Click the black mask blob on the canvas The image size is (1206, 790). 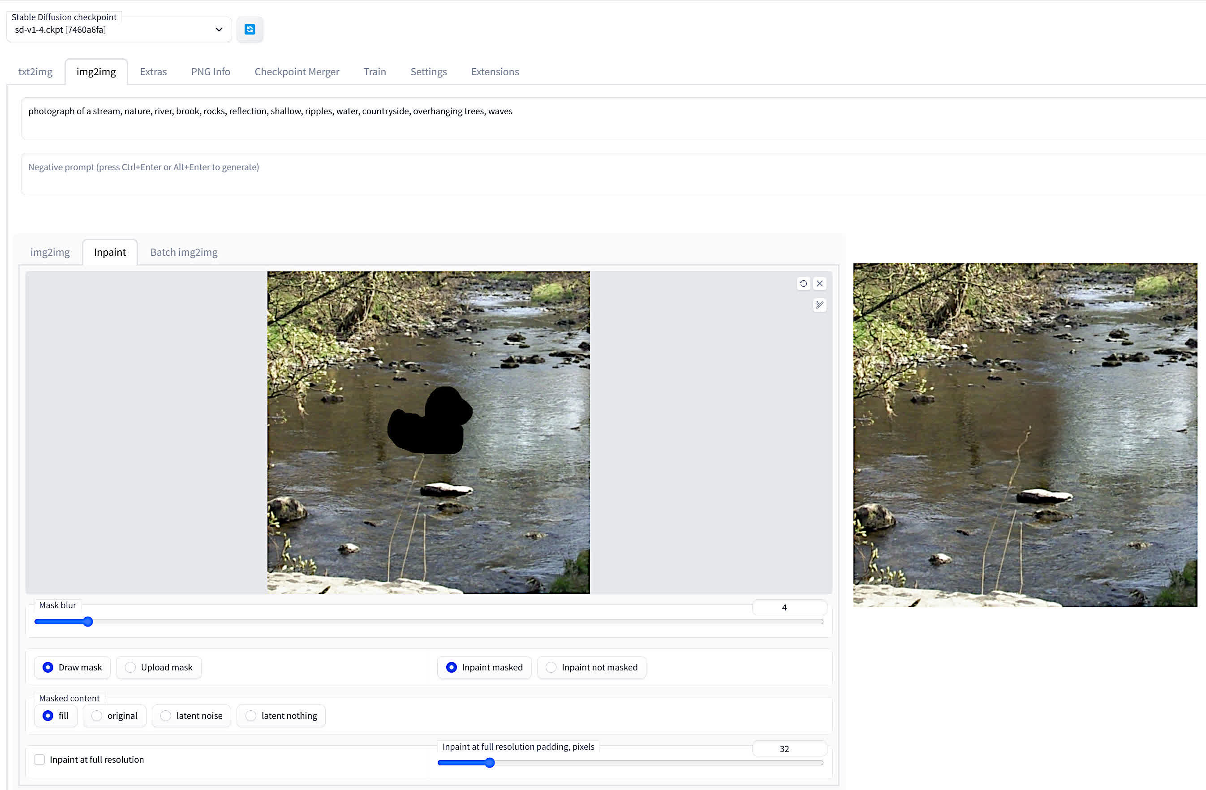coord(430,421)
